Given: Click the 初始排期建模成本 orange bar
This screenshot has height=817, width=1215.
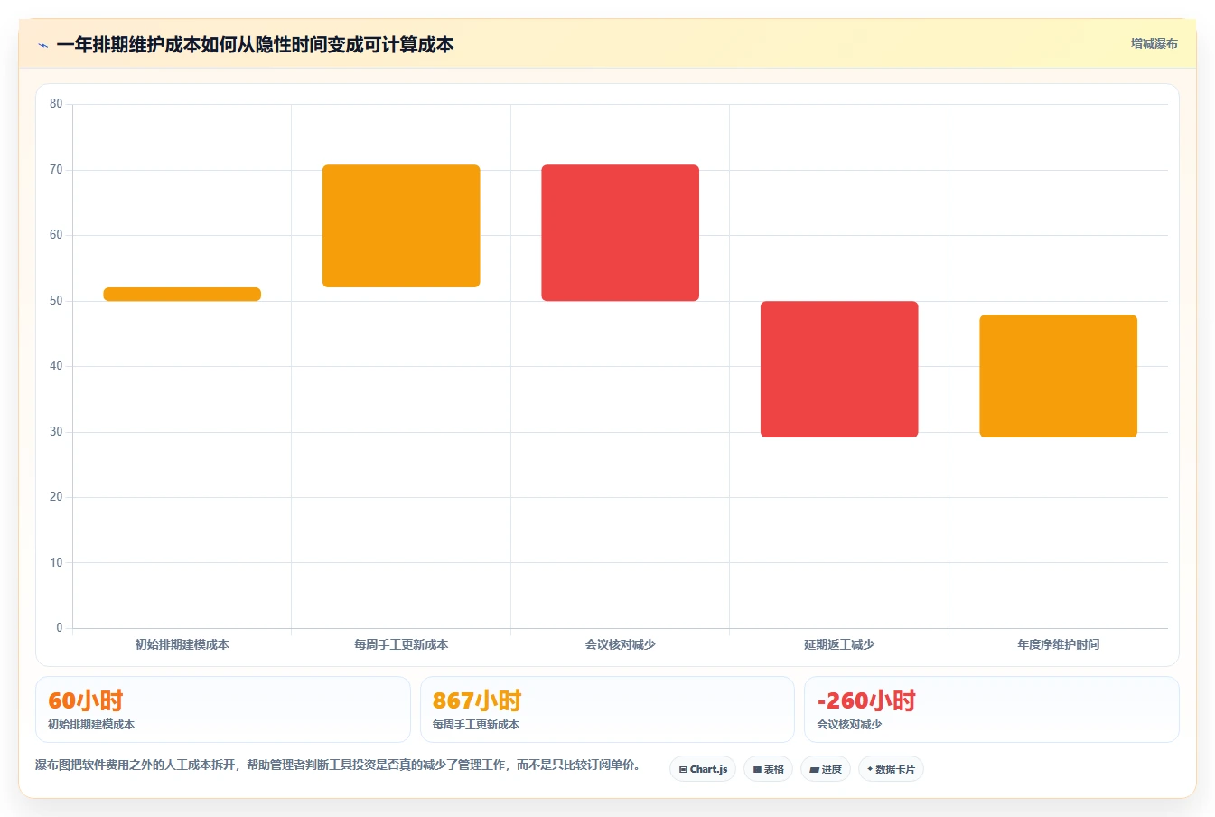Looking at the screenshot, I should pos(182,294).
